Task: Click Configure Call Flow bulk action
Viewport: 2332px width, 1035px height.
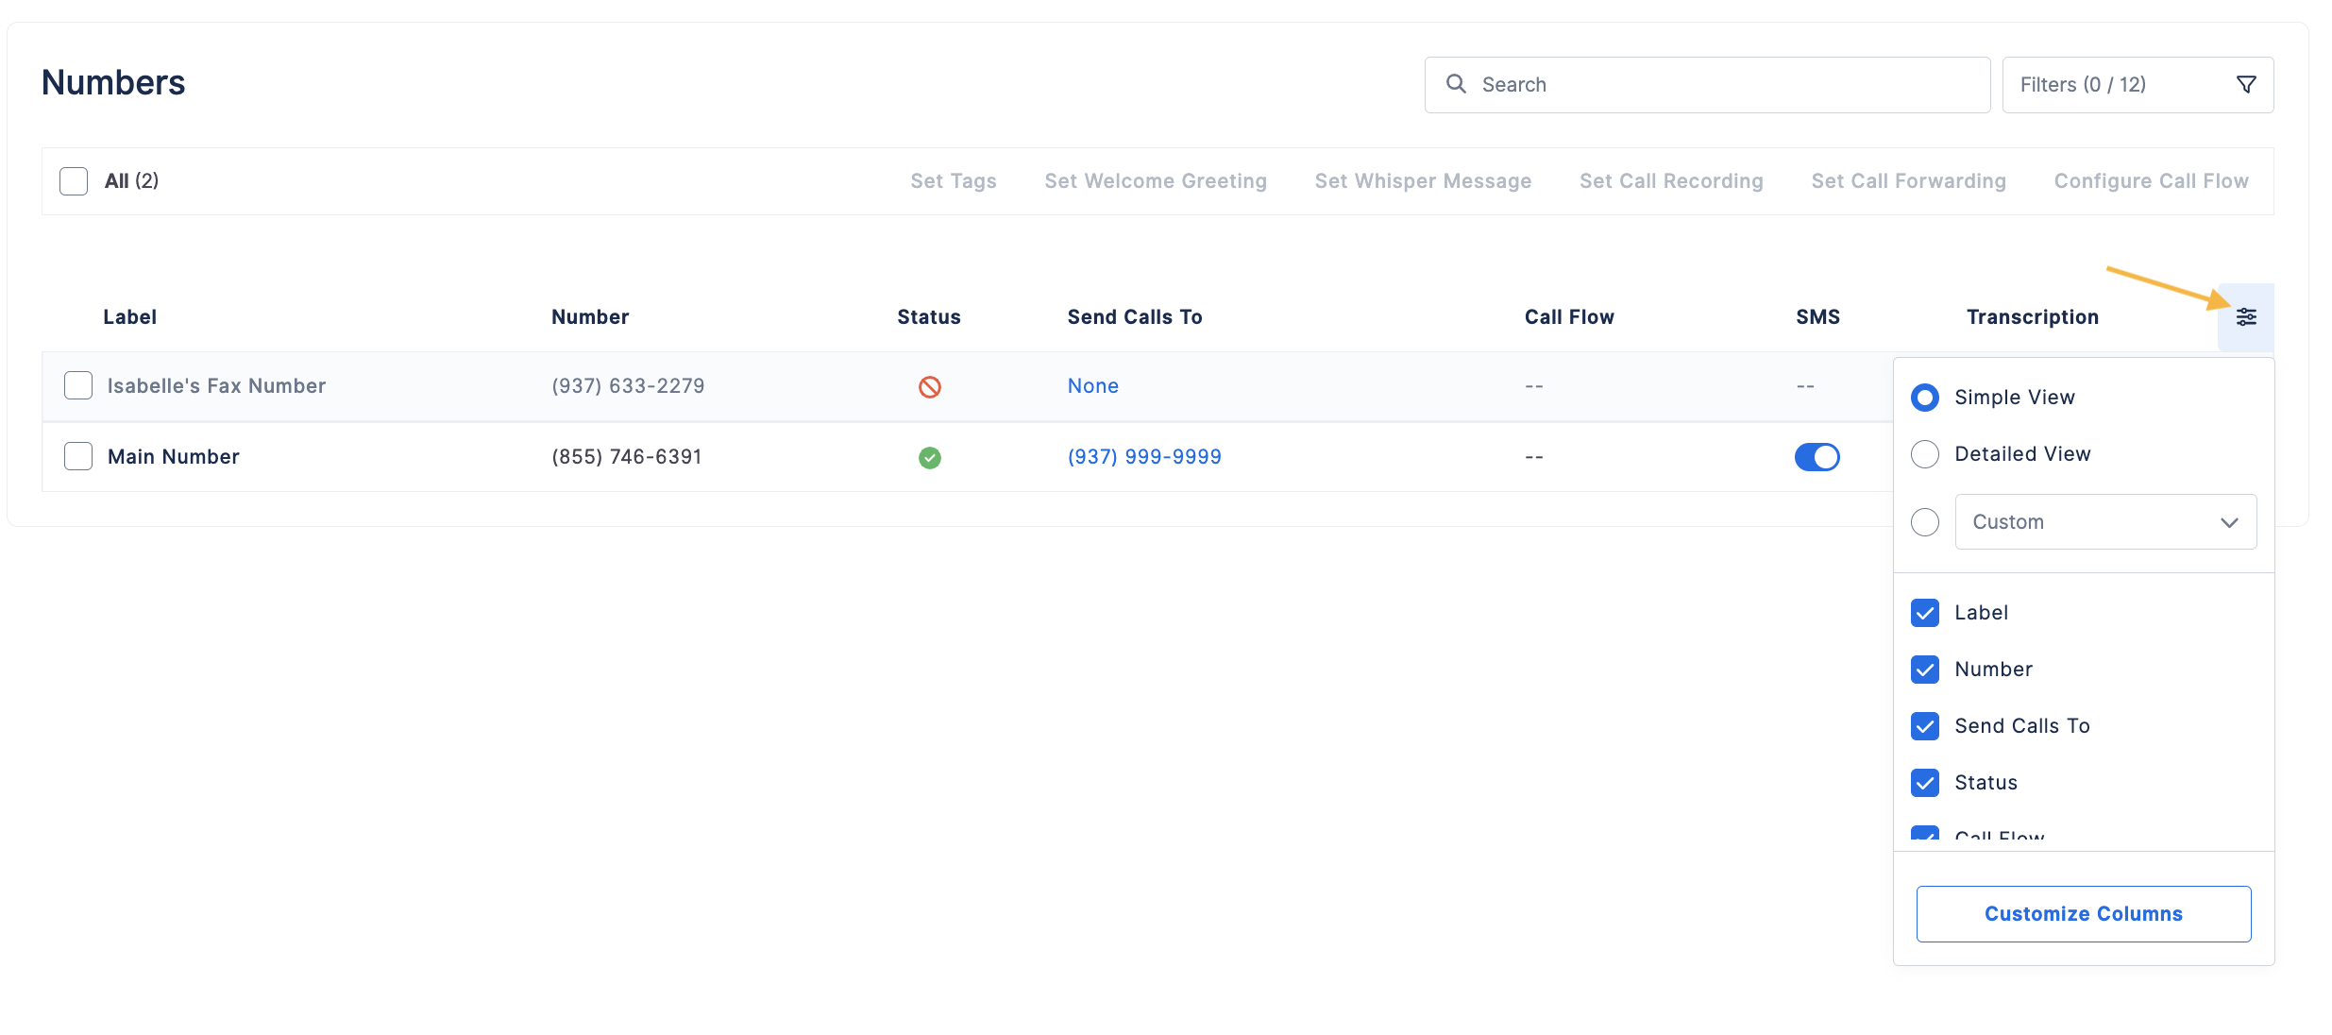Action: point(2151,181)
